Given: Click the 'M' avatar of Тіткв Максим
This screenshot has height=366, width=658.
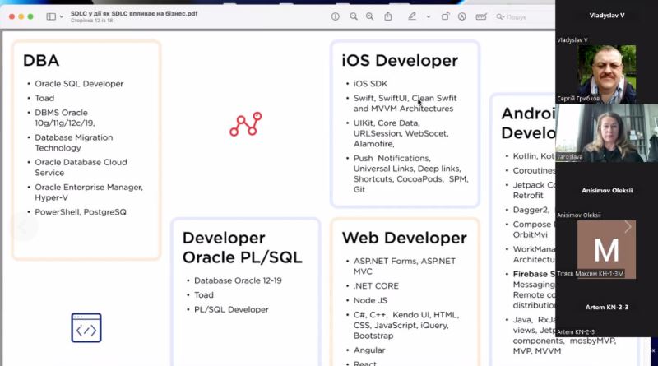Looking at the screenshot, I should click(607, 248).
